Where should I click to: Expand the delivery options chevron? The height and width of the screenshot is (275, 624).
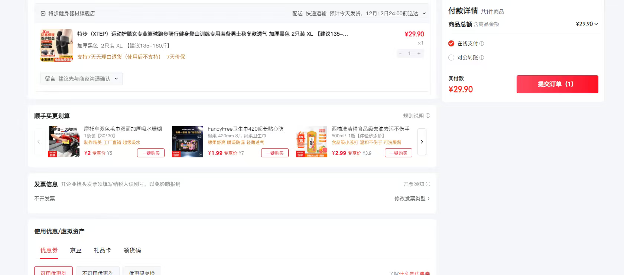(x=424, y=13)
